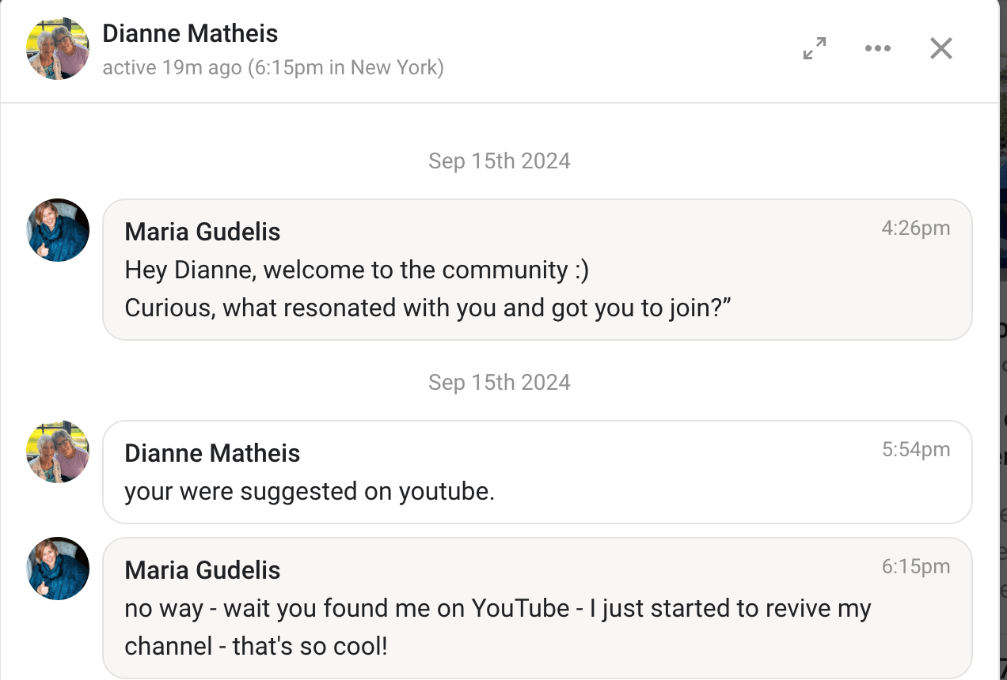Expand the chat window to full size
1007x680 pixels.
point(815,49)
